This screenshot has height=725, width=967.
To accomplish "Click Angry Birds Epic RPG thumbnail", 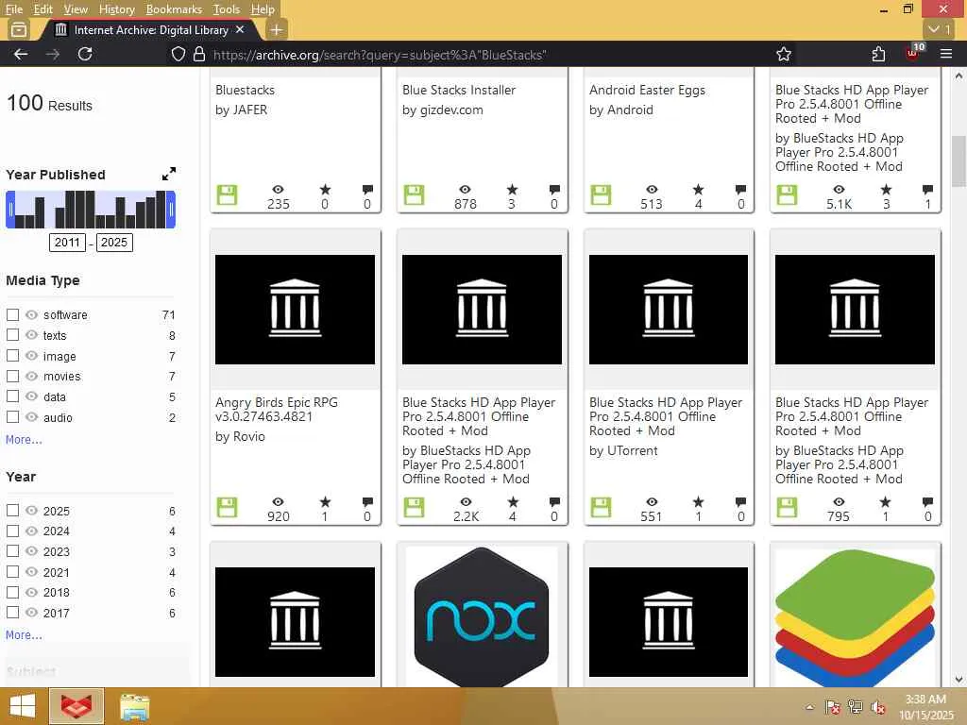I will click(295, 309).
